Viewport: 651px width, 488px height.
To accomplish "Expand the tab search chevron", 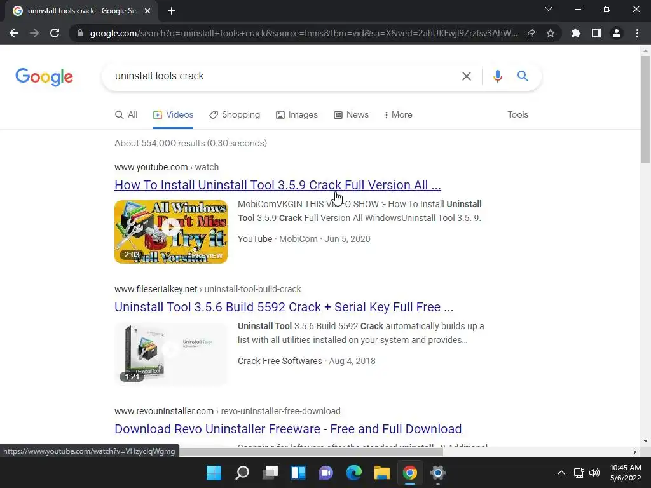I will (x=549, y=9).
